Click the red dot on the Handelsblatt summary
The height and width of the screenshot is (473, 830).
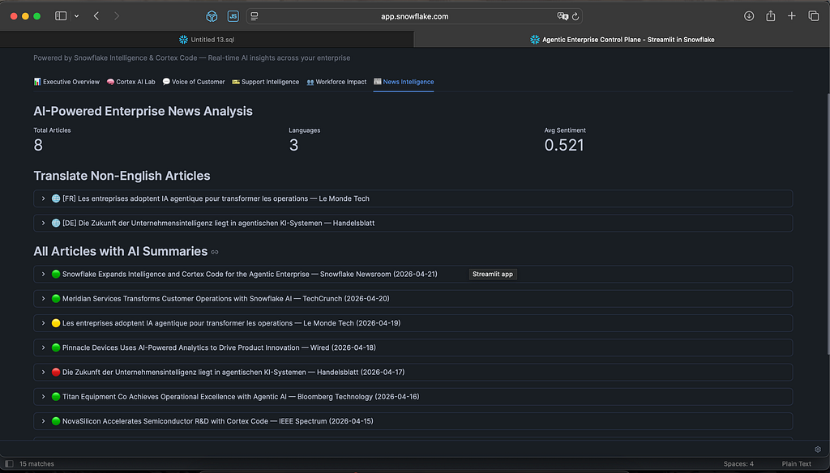(x=56, y=372)
